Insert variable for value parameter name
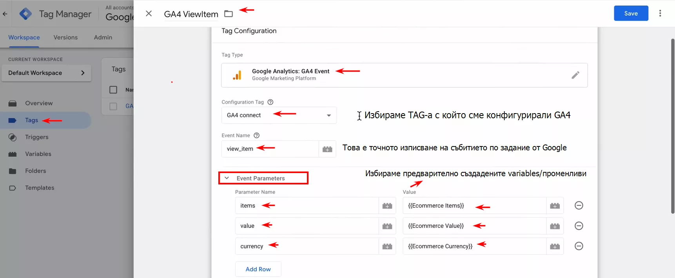Screen dimensions: 675x278 click(387, 226)
